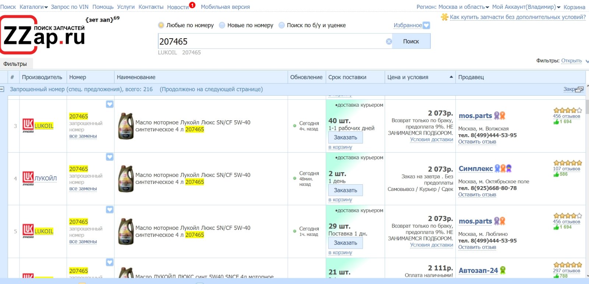Viewport: 589px width, 284px height.
Task: Open oil canister image in row 3
Action: coord(126,126)
